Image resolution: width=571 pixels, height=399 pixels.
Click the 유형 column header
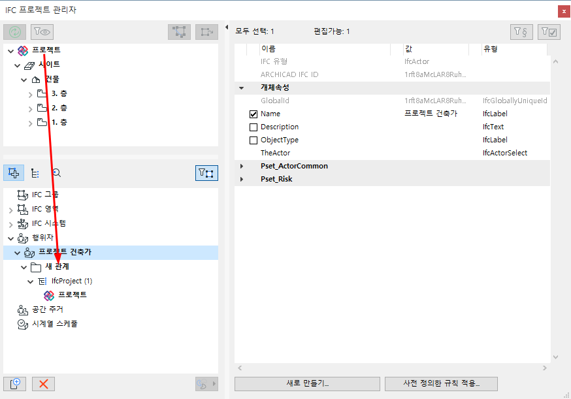tap(514, 49)
